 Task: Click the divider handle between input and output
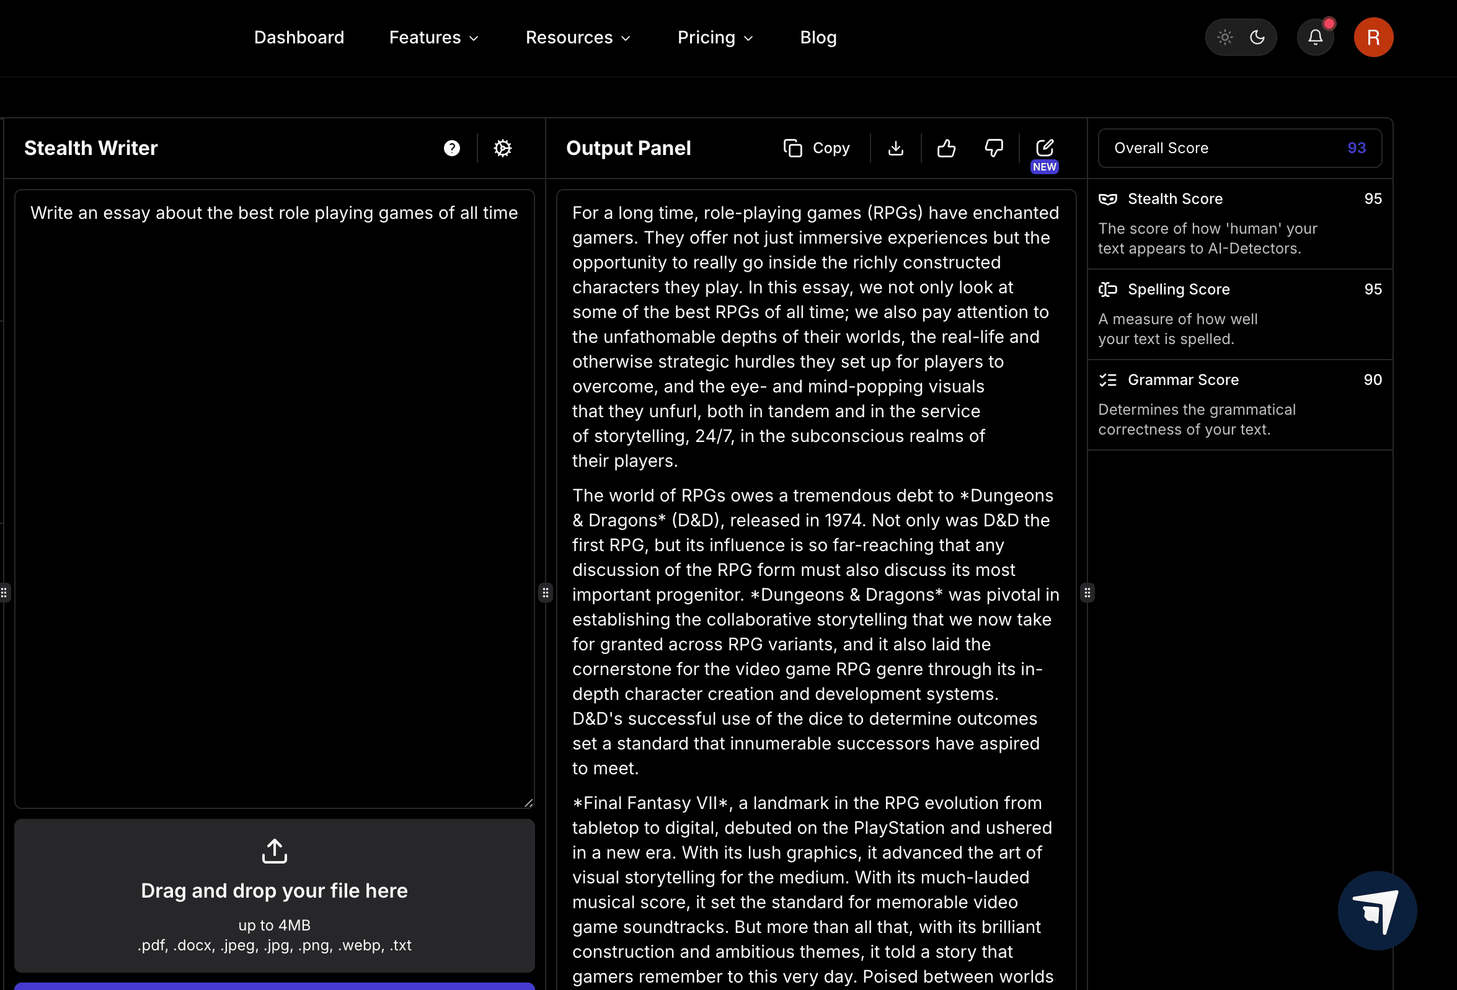(545, 592)
